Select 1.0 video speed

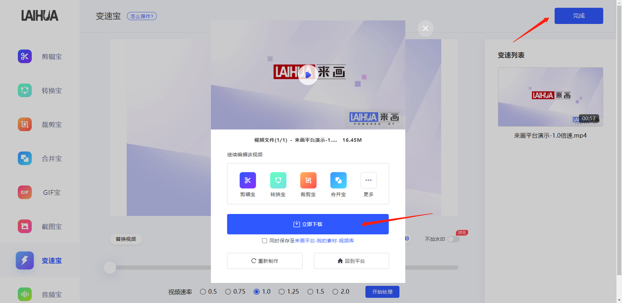[x=257, y=292]
